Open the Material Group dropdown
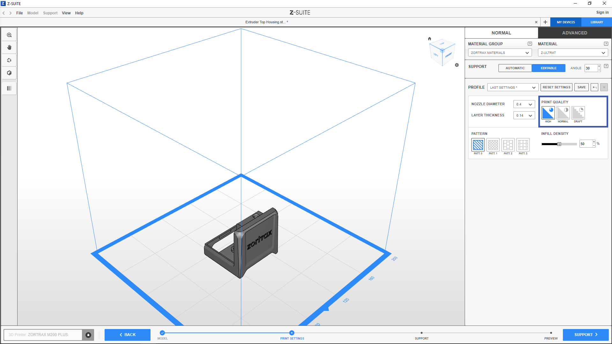This screenshot has height=344, width=612. click(x=499, y=53)
